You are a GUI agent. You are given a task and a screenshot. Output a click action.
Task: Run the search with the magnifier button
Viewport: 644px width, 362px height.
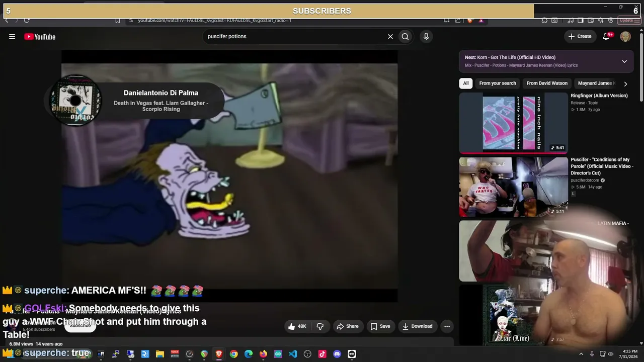405,36
